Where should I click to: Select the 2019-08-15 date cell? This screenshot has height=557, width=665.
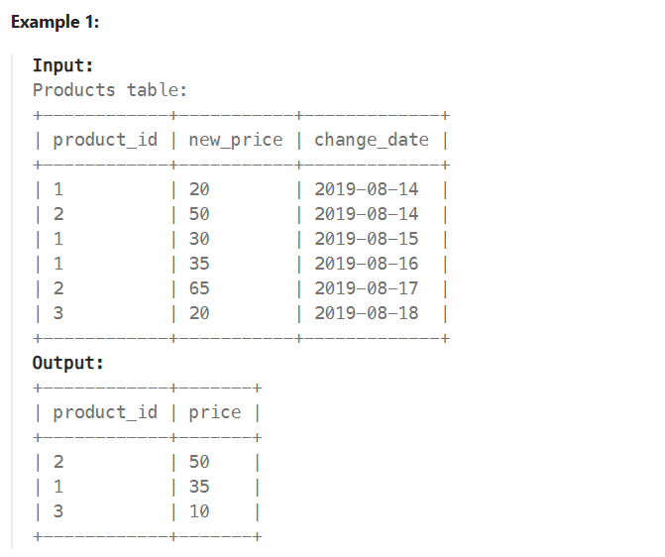coord(367,239)
